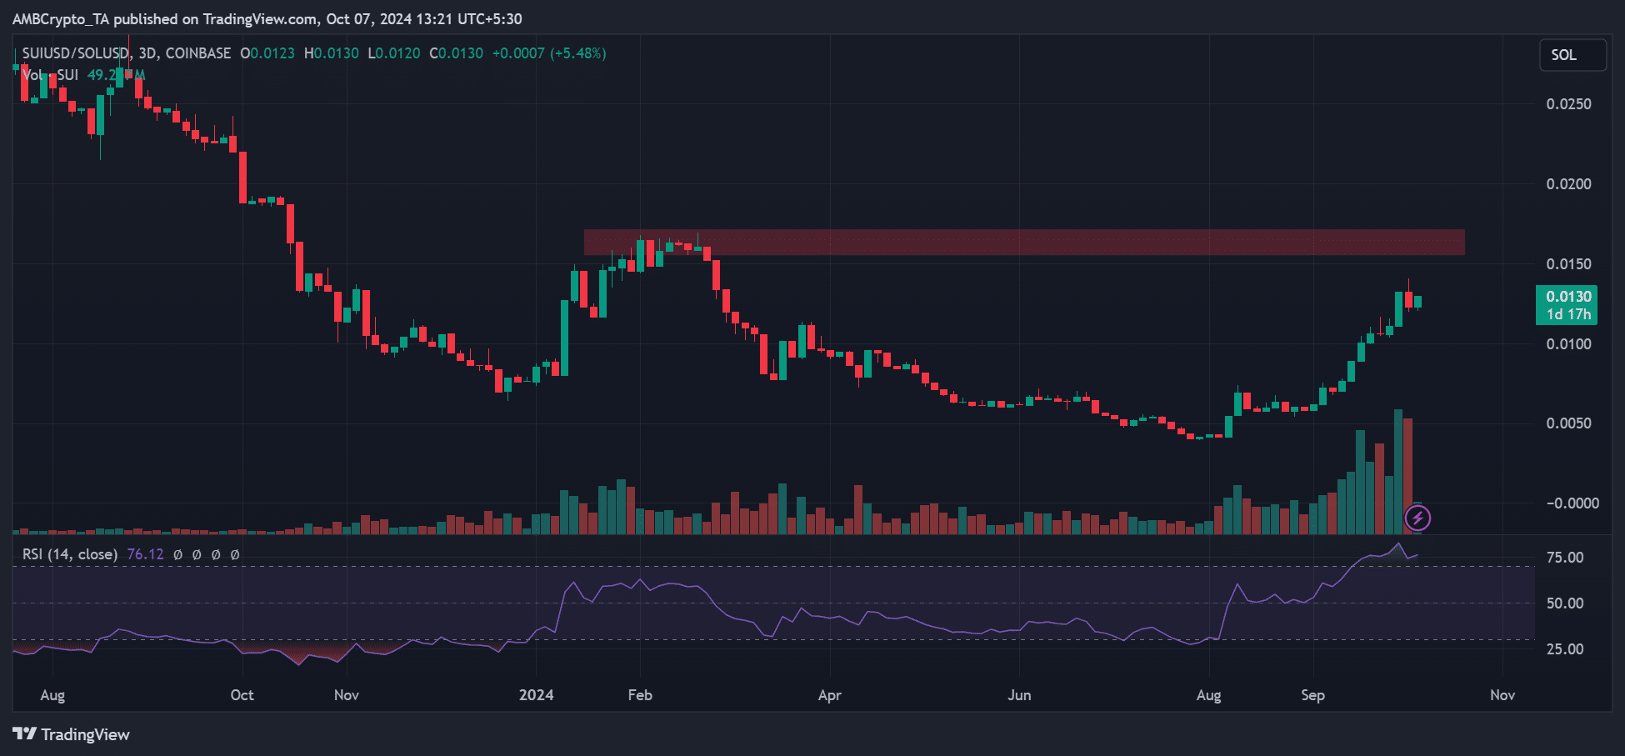
Task: Click the 25.00 RSI axis label
Action: point(1565,649)
